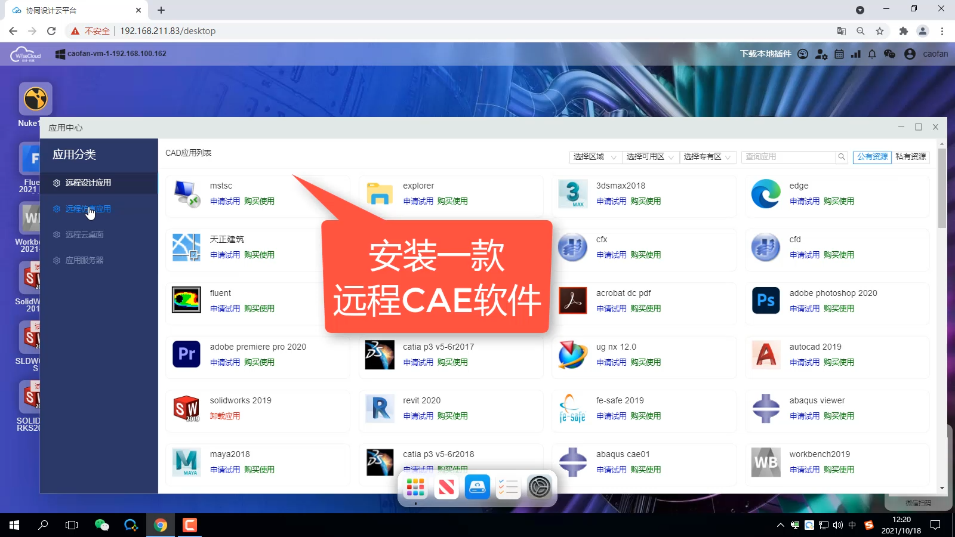Switch to 私有资源 tab
Viewport: 955px width, 537px height.
[911, 157]
